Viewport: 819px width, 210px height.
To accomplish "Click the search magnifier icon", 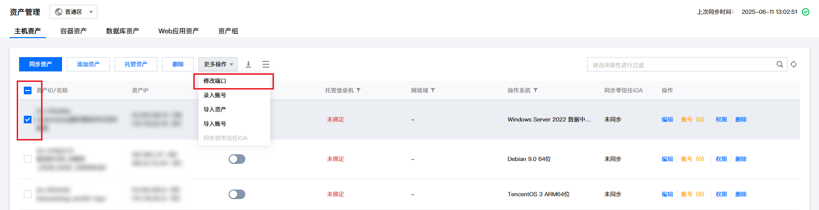I will click(780, 64).
